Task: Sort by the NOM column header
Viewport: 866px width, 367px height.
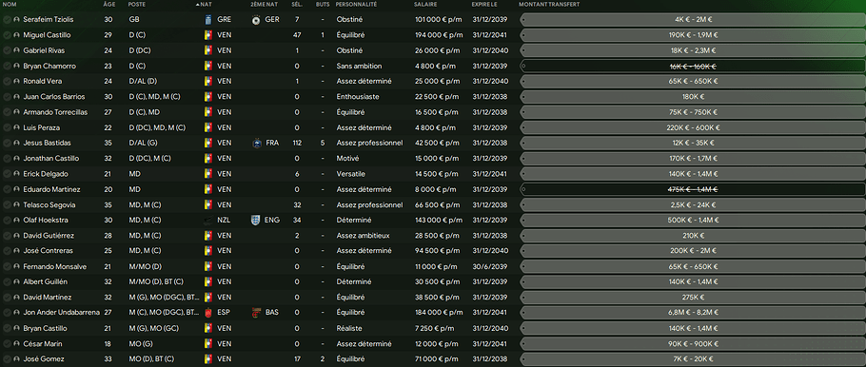Action: click(x=10, y=5)
